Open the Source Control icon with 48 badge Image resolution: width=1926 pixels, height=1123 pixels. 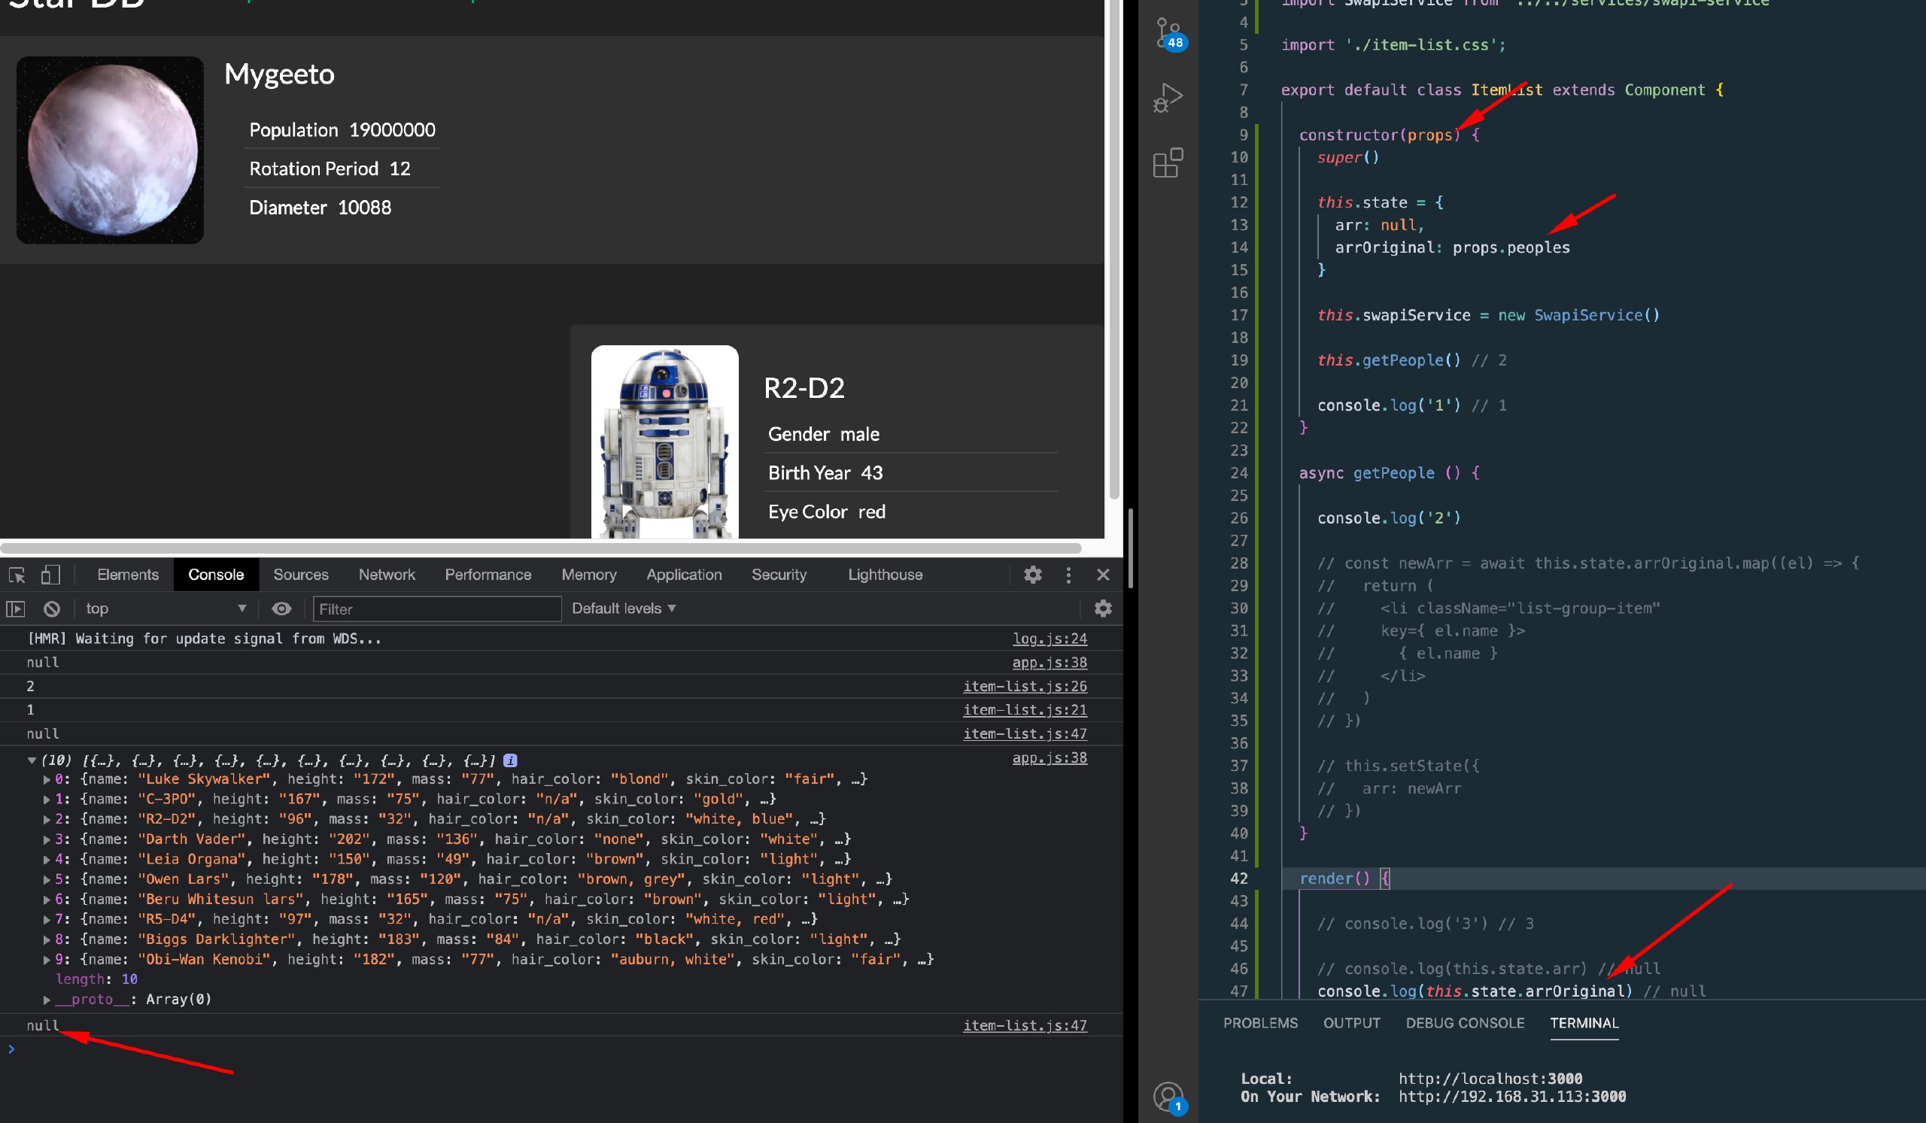tap(1168, 34)
